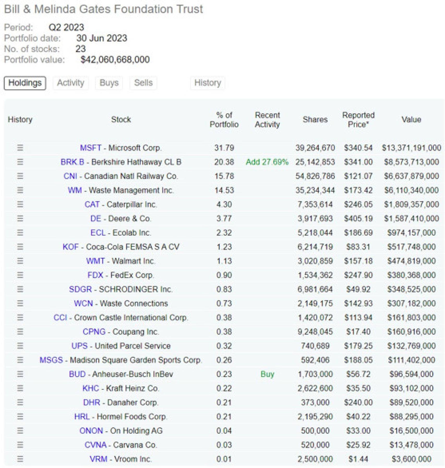Select the Recent Activity column header

267,119
